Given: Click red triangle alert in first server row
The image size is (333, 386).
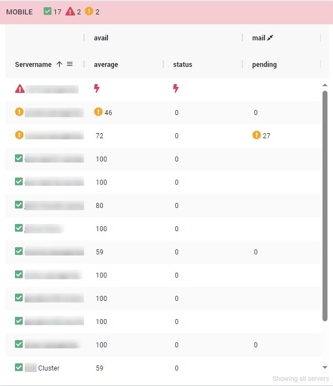Looking at the screenshot, I should click(20, 88).
